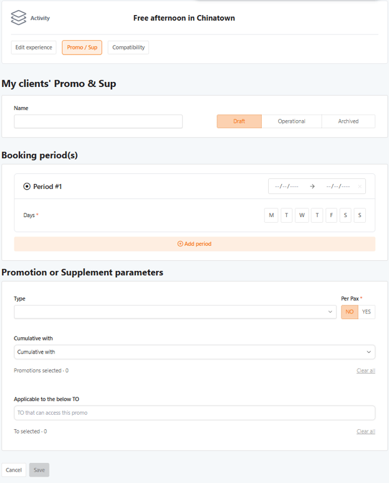Select the Period #1 radio button

point(27,186)
